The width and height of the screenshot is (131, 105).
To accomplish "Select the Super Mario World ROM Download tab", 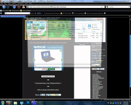I will click(13, 16).
